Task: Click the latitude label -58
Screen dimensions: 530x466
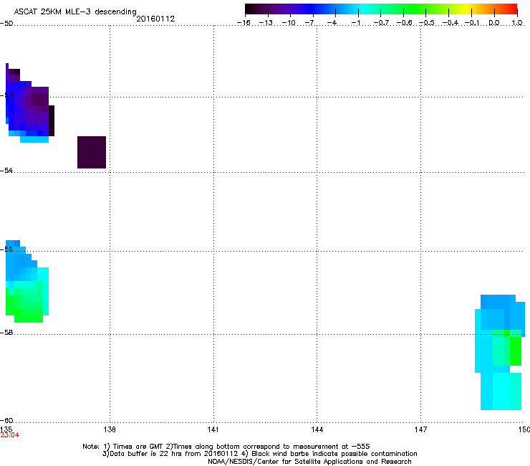Action: pyautogui.click(x=6, y=333)
